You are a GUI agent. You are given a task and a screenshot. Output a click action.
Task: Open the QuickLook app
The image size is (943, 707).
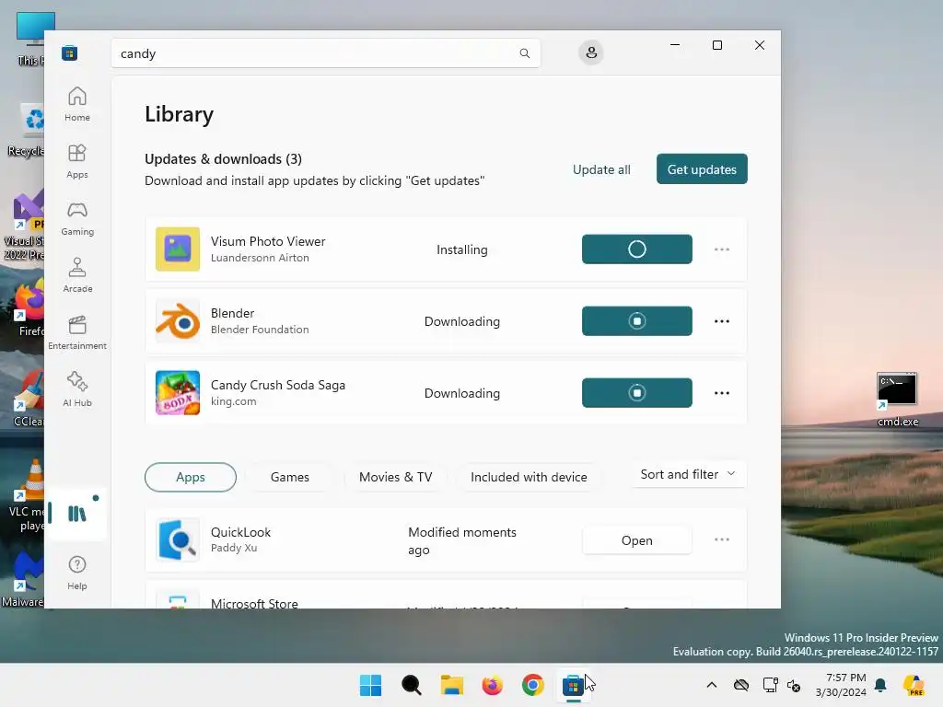637,539
